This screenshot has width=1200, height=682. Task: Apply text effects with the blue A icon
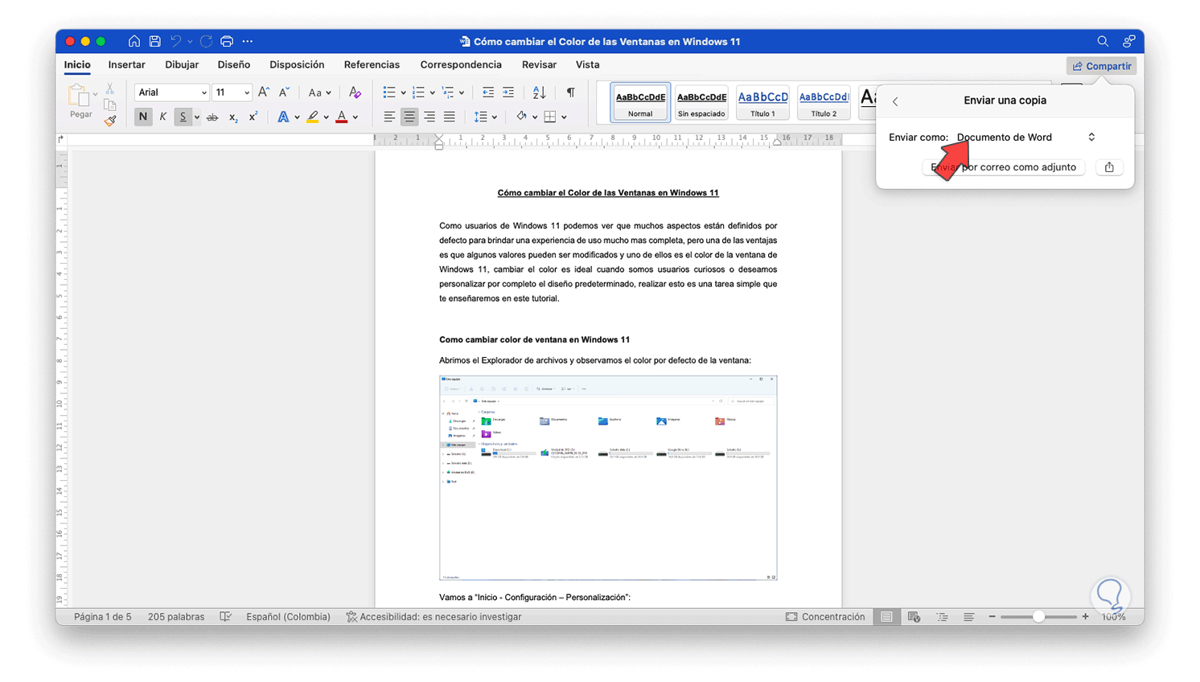[283, 117]
